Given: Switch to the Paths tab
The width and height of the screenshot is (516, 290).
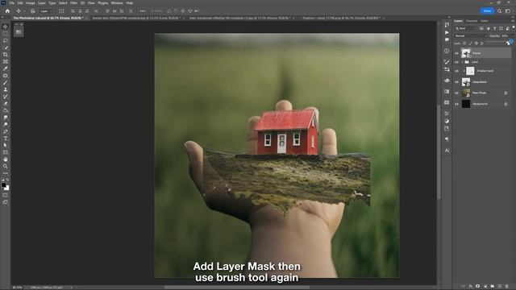Looking at the screenshot, I should point(485,21).
